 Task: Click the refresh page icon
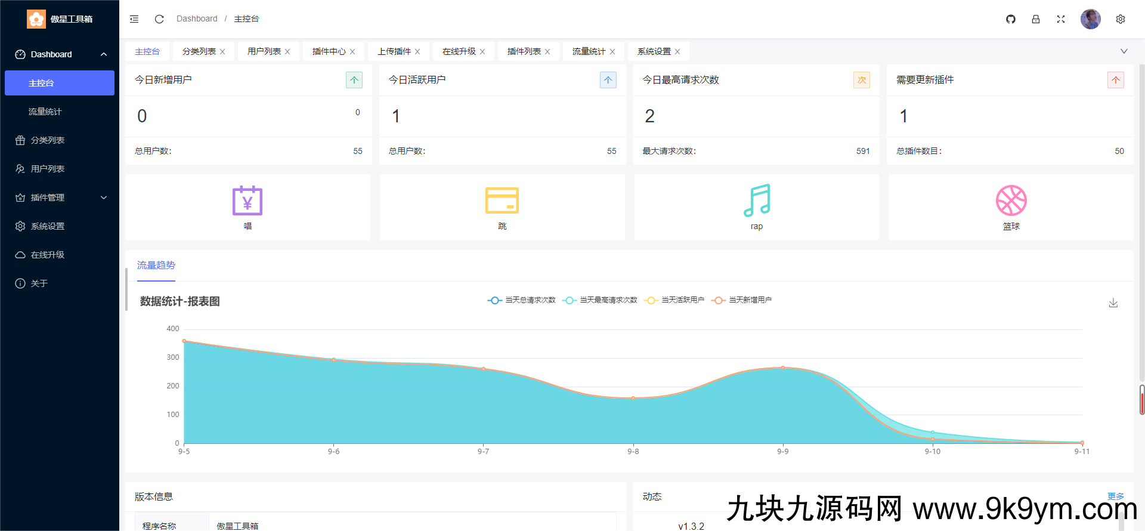pos(159,19)
